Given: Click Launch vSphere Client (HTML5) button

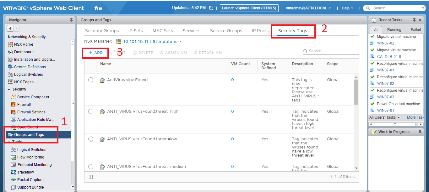Looking at the screenshot, I should 249,8.
